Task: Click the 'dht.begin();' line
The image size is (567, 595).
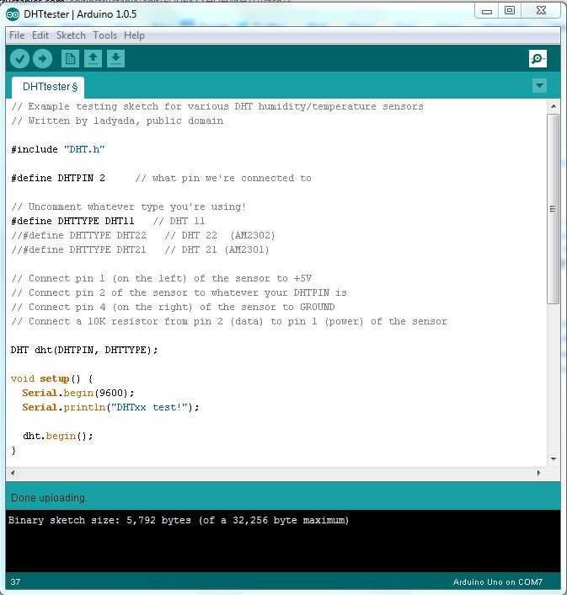Action: [x=57, y=436]
